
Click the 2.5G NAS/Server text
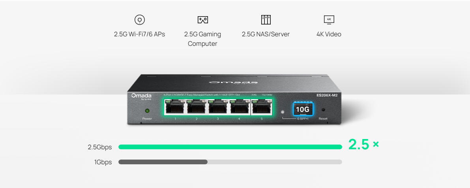click(x=266, y=34)
